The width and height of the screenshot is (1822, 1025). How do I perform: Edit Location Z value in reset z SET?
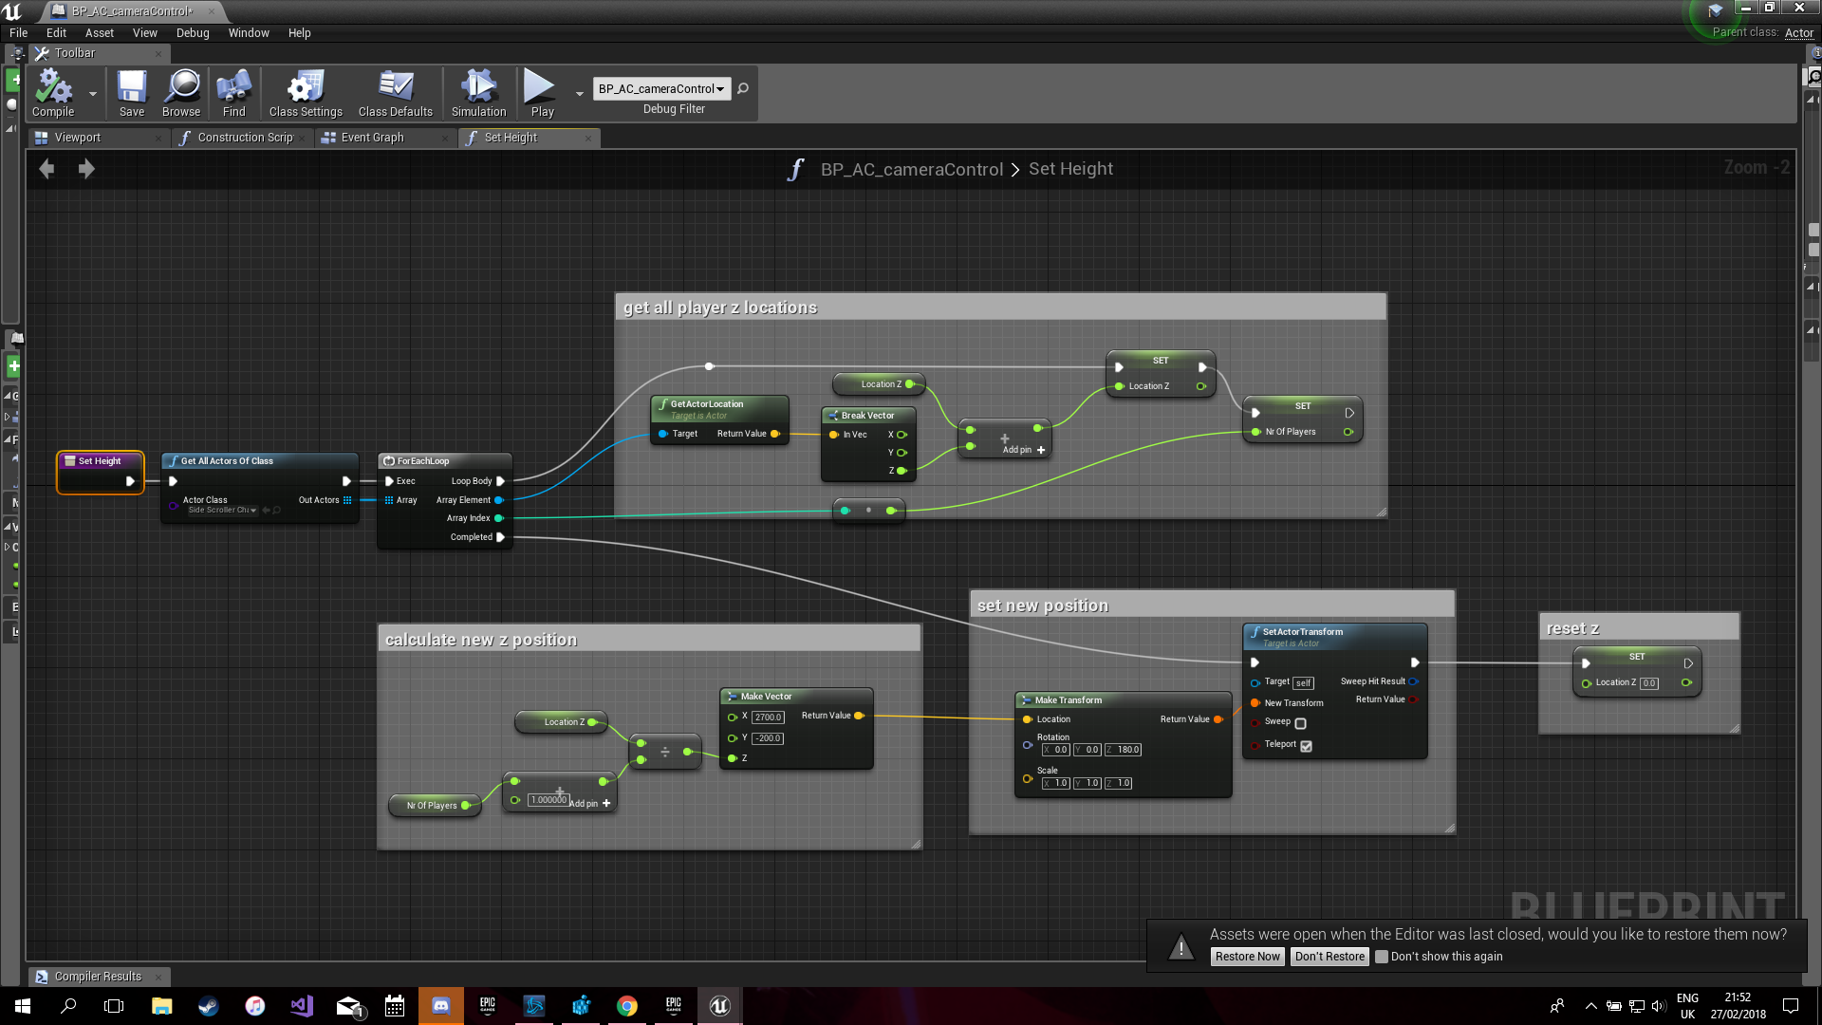click(1649, 683)
